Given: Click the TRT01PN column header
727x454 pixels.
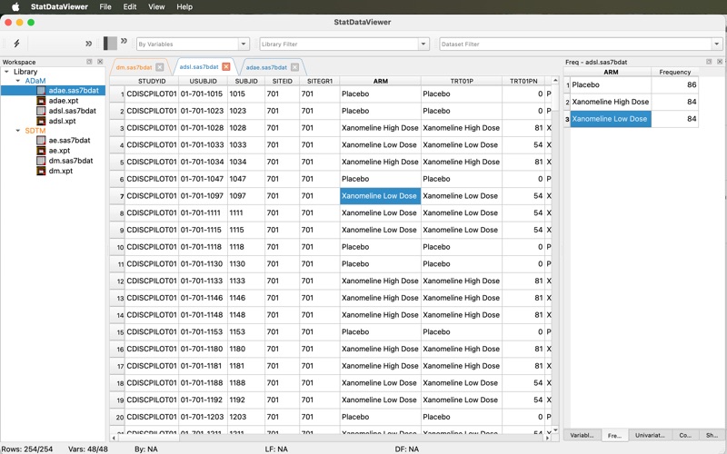Looking at the screenshot, I should (x=523, y=81).
